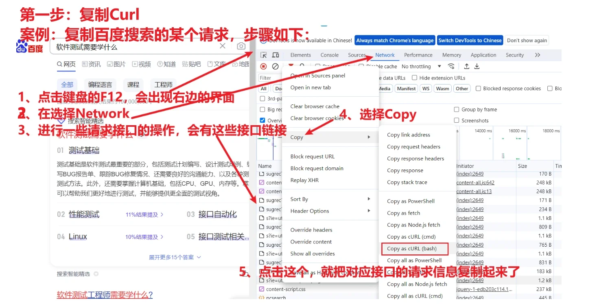Viewport: 599px width, 304px height.
Task: Enable the Disable cache checkbox
Action: pyautogui.click(x=361, y=65)
